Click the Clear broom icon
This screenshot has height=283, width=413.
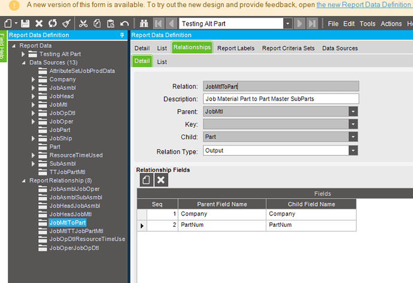(65, 24)
